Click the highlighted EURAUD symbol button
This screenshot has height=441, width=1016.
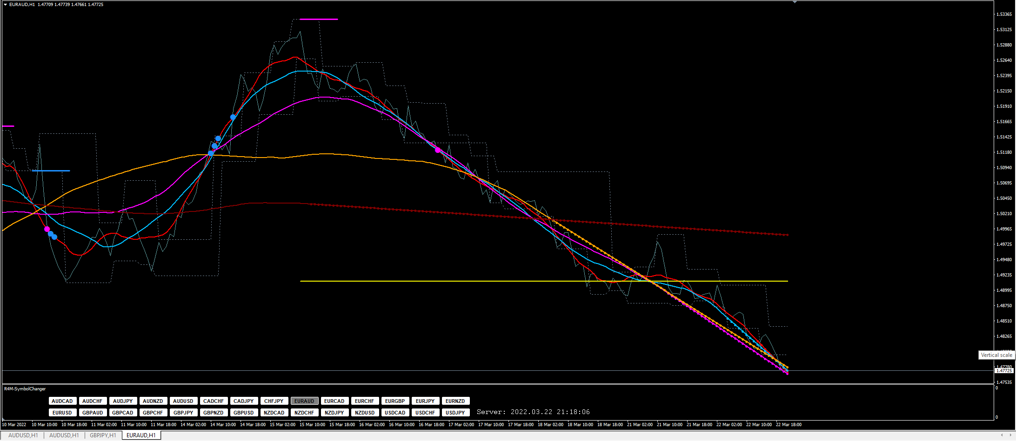tap(304, 401)
